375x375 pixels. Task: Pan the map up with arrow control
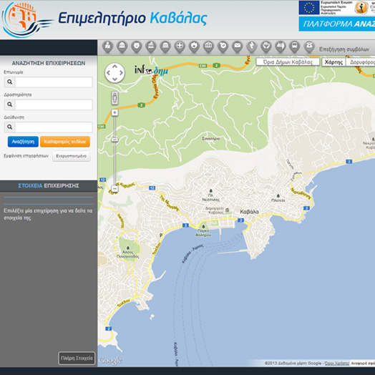coord(115,67)
